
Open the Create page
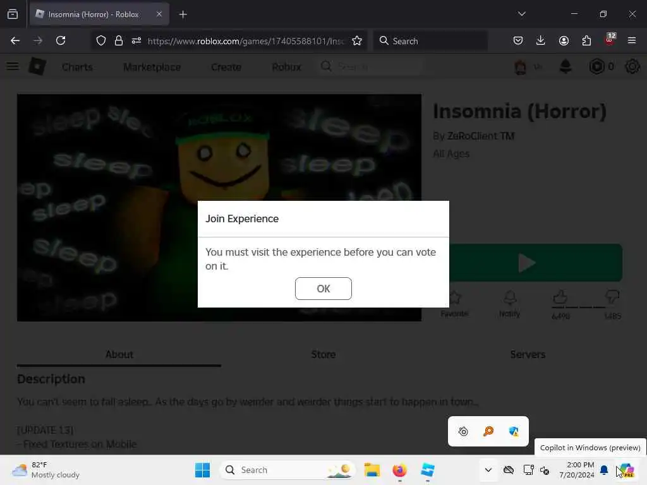(226, 67)
